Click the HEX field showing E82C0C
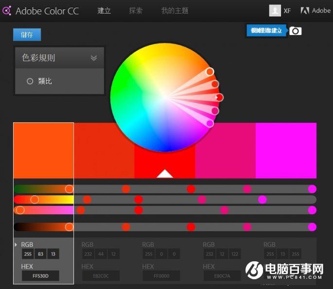The width and height of the screenshot is (333, 289). pos(101,276)
